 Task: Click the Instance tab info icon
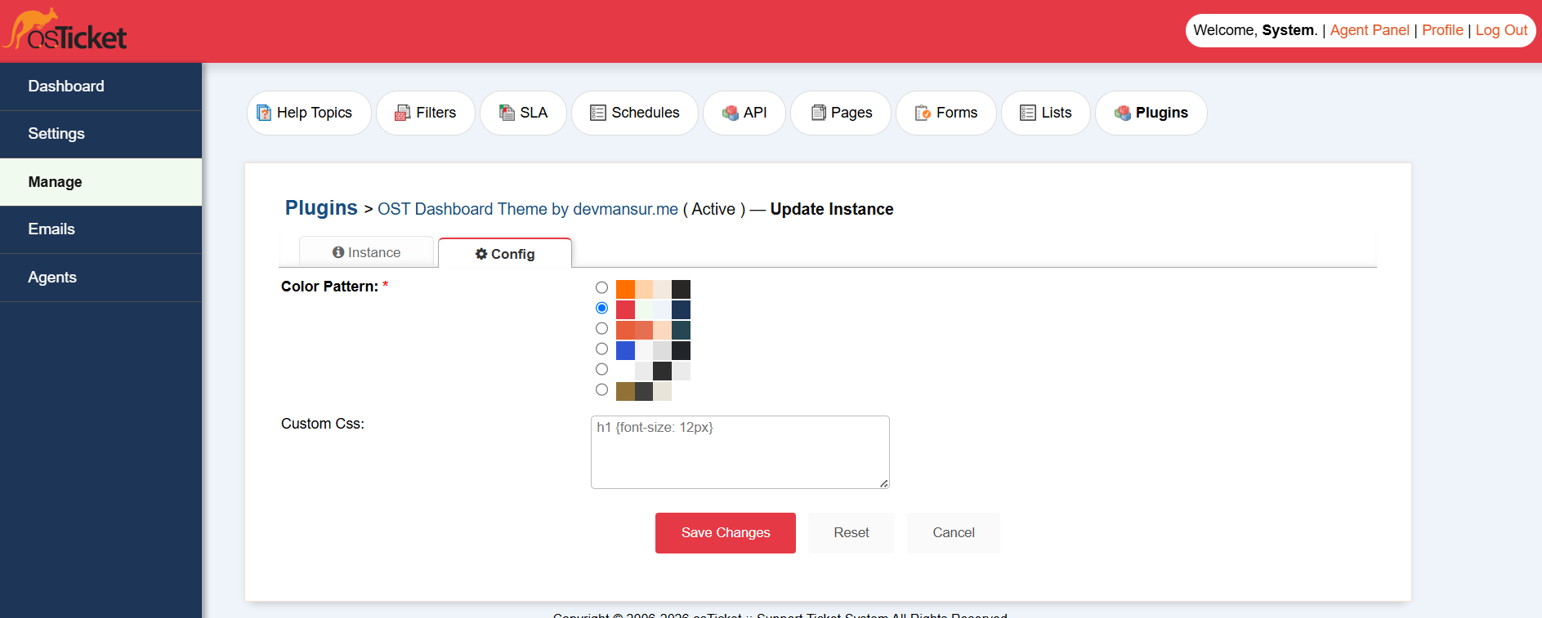(x=338, y=252)
